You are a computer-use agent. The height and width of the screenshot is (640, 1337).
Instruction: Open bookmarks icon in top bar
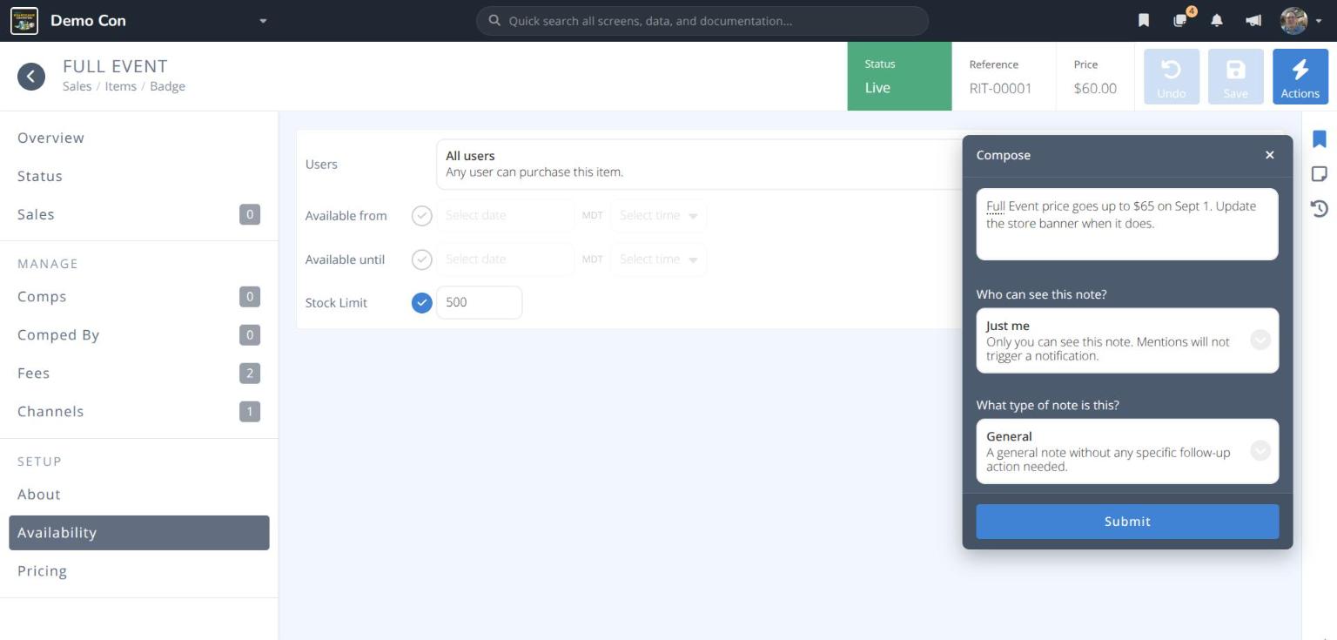pos(1144,21)
